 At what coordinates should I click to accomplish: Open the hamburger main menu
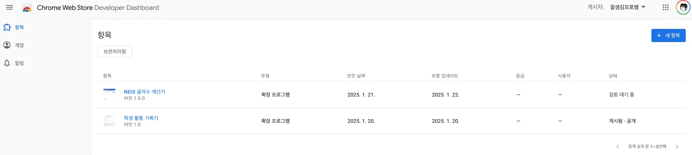click(x=10, y=7)
